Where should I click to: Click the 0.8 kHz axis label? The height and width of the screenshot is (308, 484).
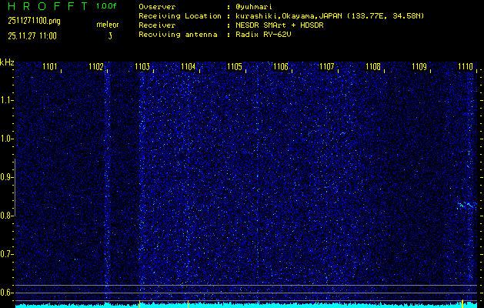pyautogui.click(x=6, y=216)
